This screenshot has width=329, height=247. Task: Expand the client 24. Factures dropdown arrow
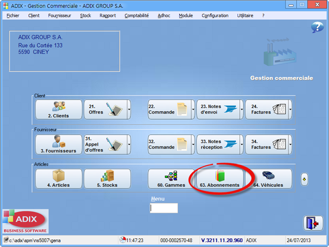pyautogui.click(x=291, y=110)
